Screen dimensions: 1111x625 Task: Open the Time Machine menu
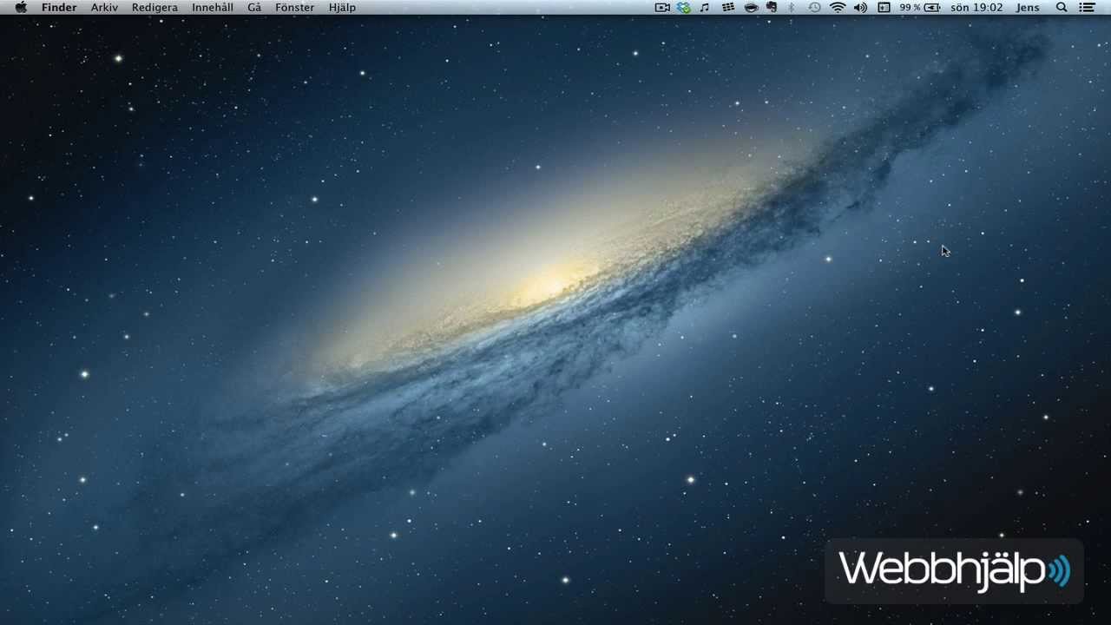pyautogui.click(x=814, y=8)
